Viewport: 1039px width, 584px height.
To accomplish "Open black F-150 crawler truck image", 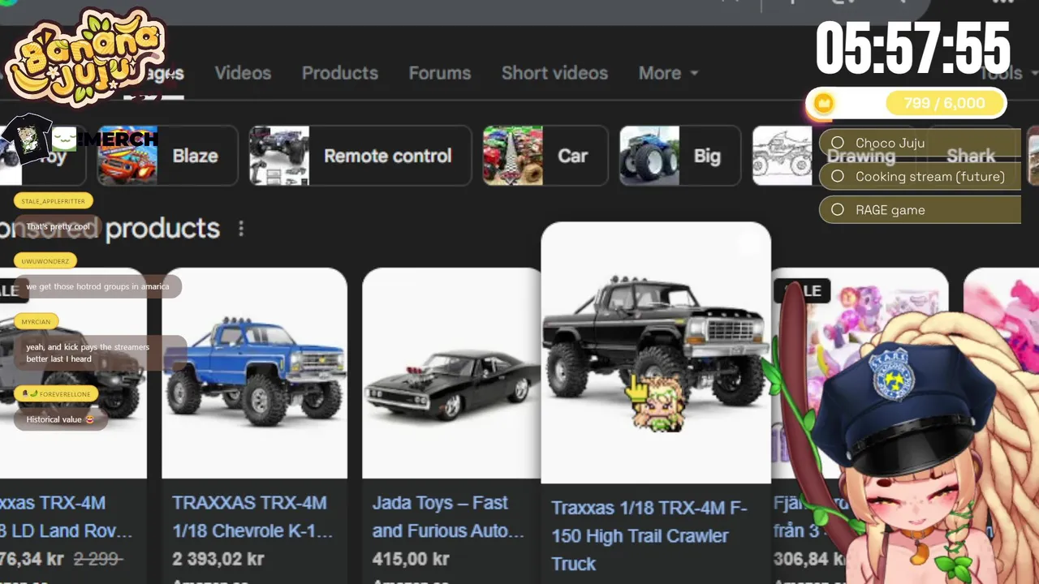I will coord(656,353).
